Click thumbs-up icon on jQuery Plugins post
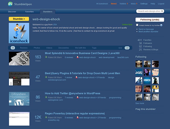 [46, 77]
